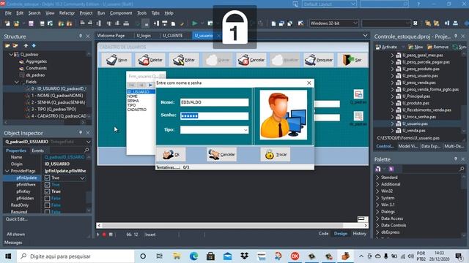This screenshot has width=469, height=263.
Task: Click the Nome input field with EDIVALDO
Action: point(214,102)
